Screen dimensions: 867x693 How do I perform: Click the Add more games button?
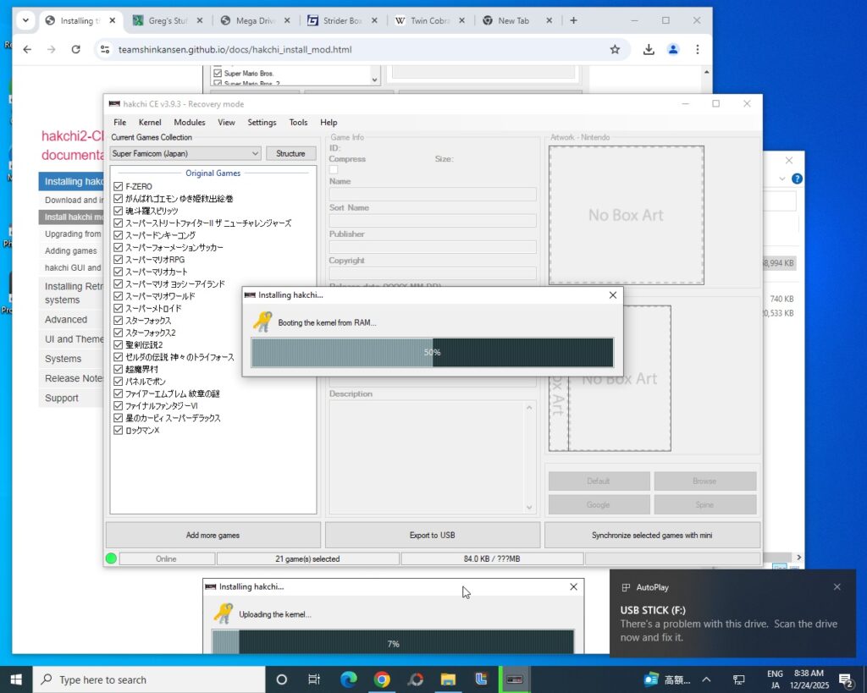click(213, 535)
